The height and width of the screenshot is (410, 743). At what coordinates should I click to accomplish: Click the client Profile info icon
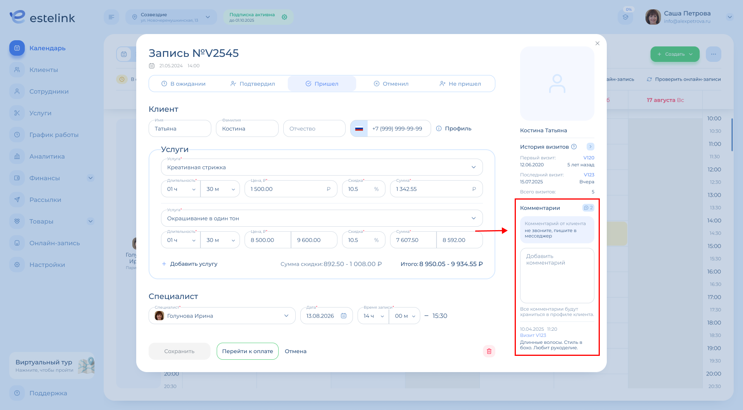tap(439, 129)
